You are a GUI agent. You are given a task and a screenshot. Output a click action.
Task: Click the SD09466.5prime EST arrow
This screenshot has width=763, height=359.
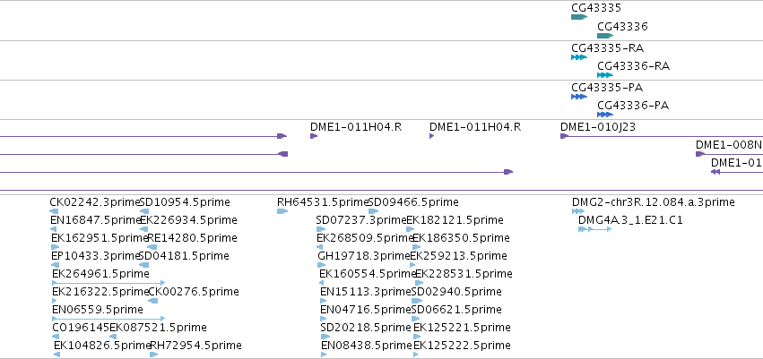pyautogui.click(x=373, y=211)
